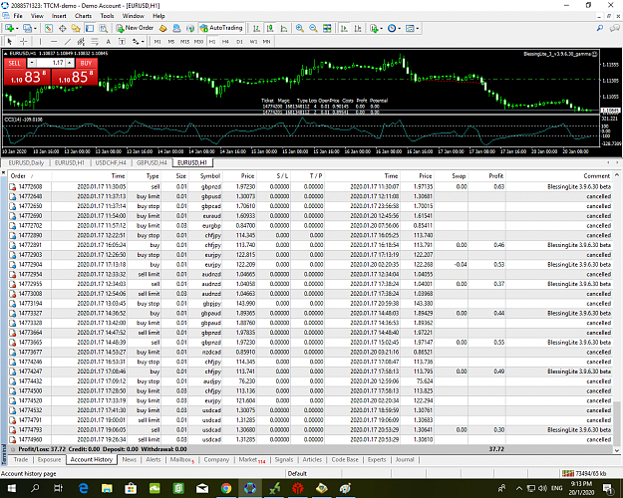
Task: Switch chart to Bar Chart type
Action: point(256,28)
